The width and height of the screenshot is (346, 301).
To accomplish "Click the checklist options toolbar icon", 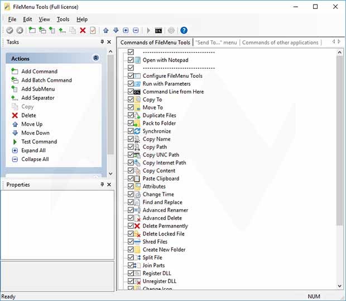I will pos(93,30).
